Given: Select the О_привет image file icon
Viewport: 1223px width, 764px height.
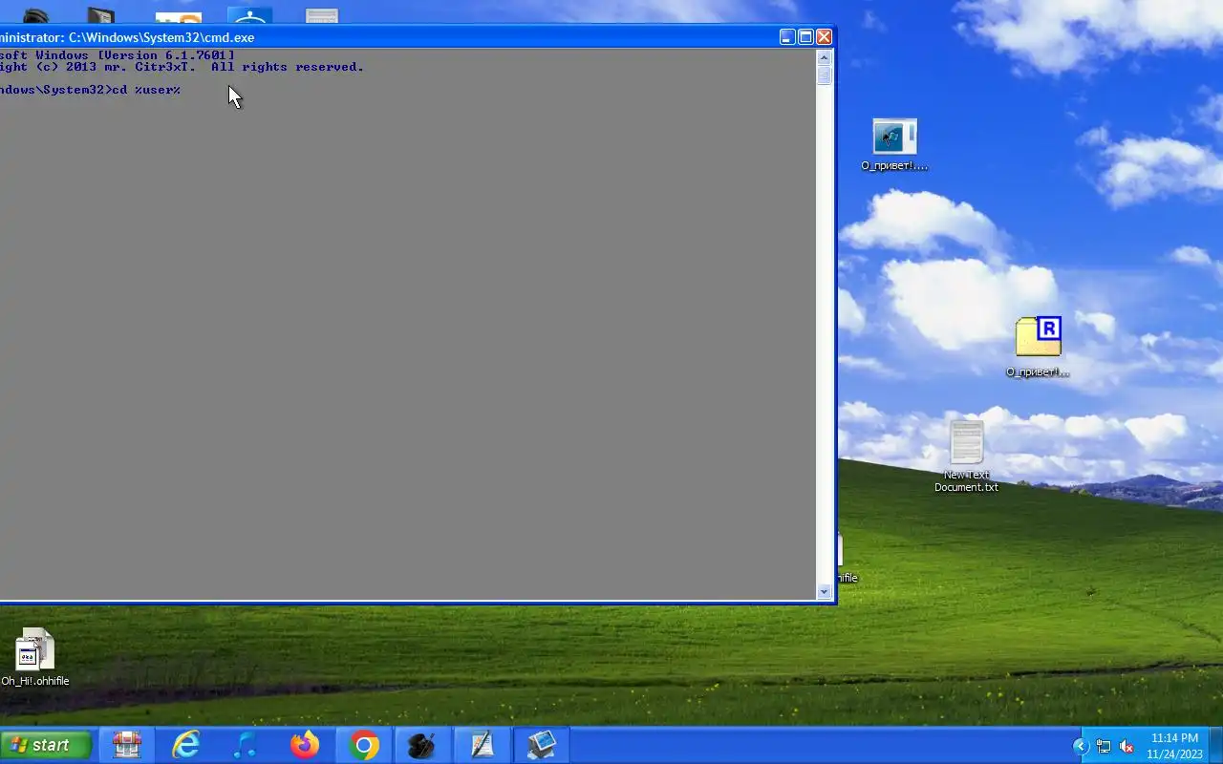Looking at the screenshot, I should pyautogui.click(x=894, y=145).
